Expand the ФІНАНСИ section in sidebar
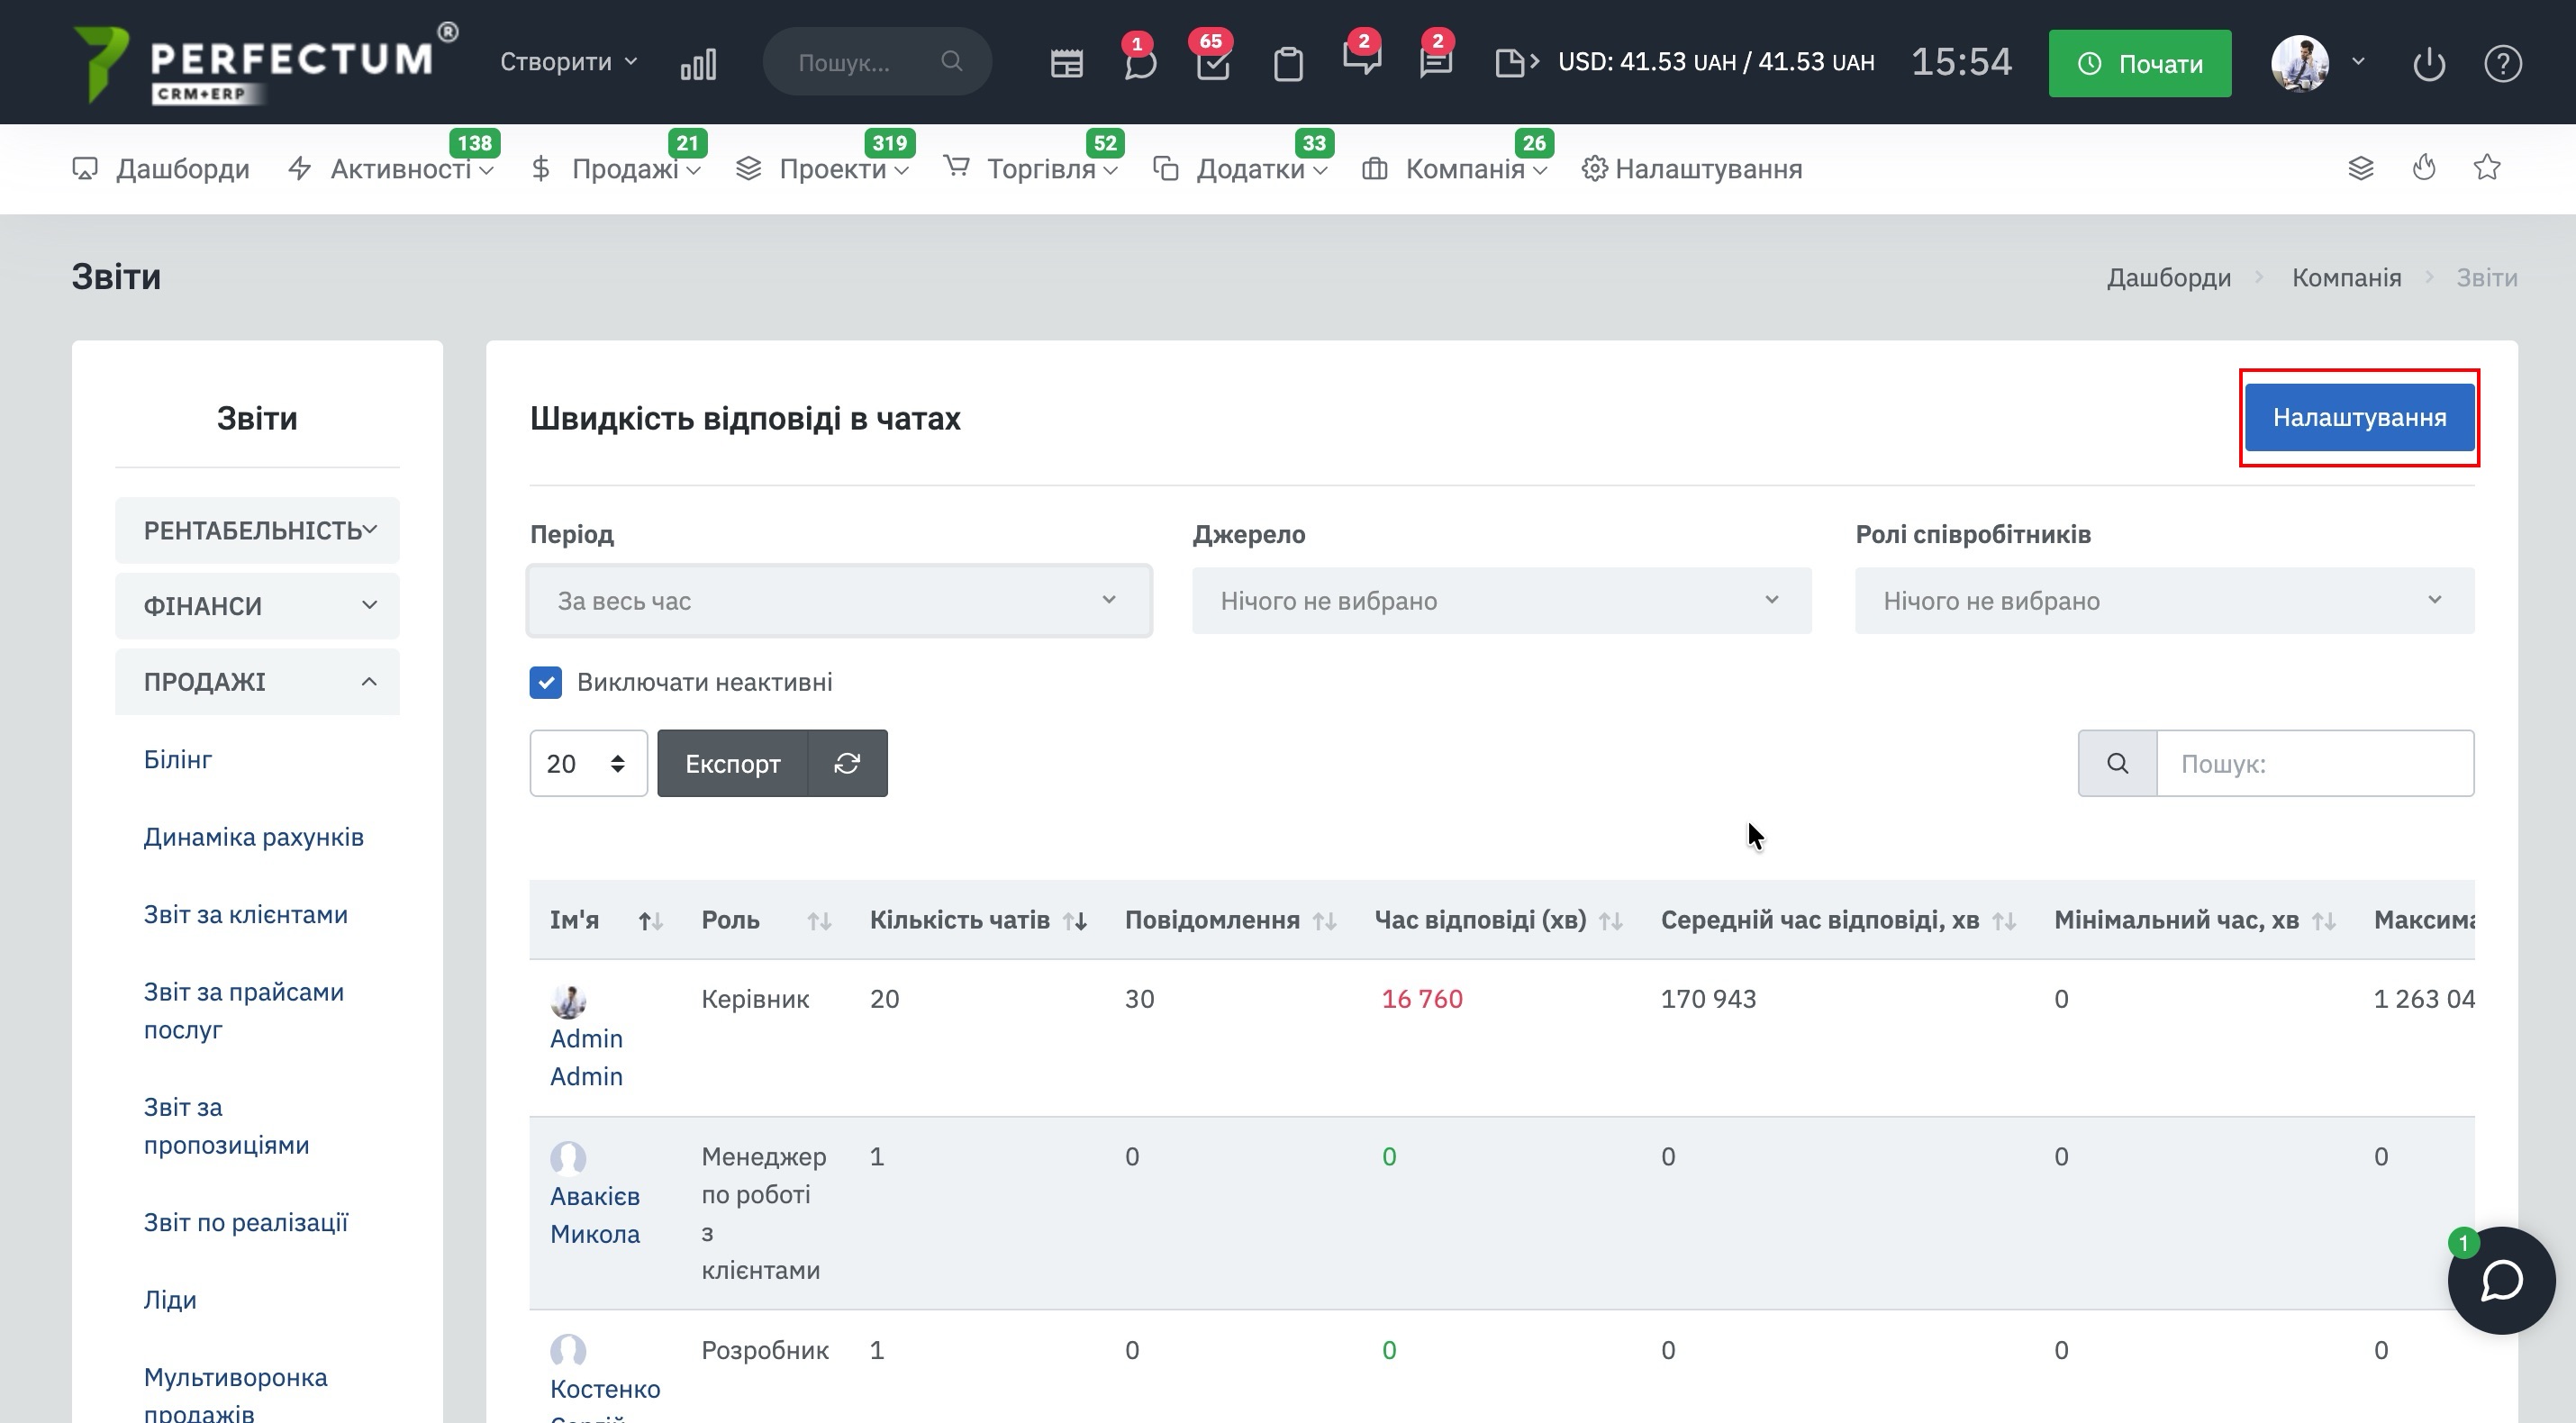2576x1423 pixels. 257,606
